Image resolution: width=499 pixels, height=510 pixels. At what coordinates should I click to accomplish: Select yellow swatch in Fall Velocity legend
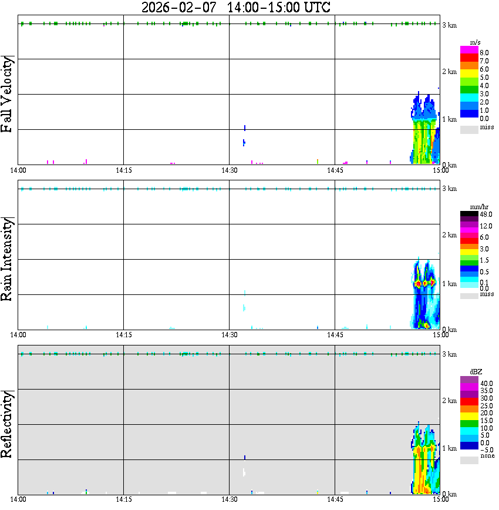pyautogui.click(x=469, y=74)
